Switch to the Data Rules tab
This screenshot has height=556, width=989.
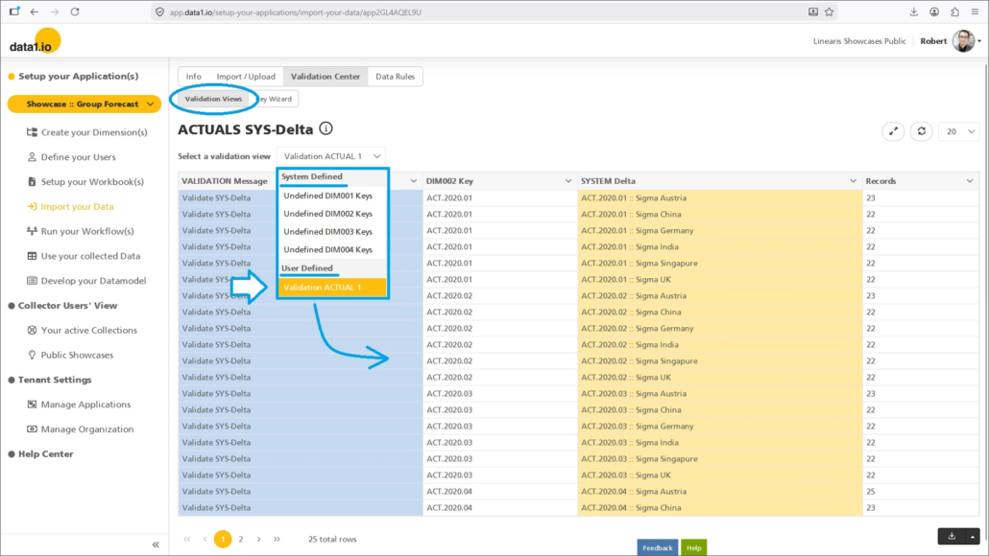pyautogui.click(x=395, y=77)
